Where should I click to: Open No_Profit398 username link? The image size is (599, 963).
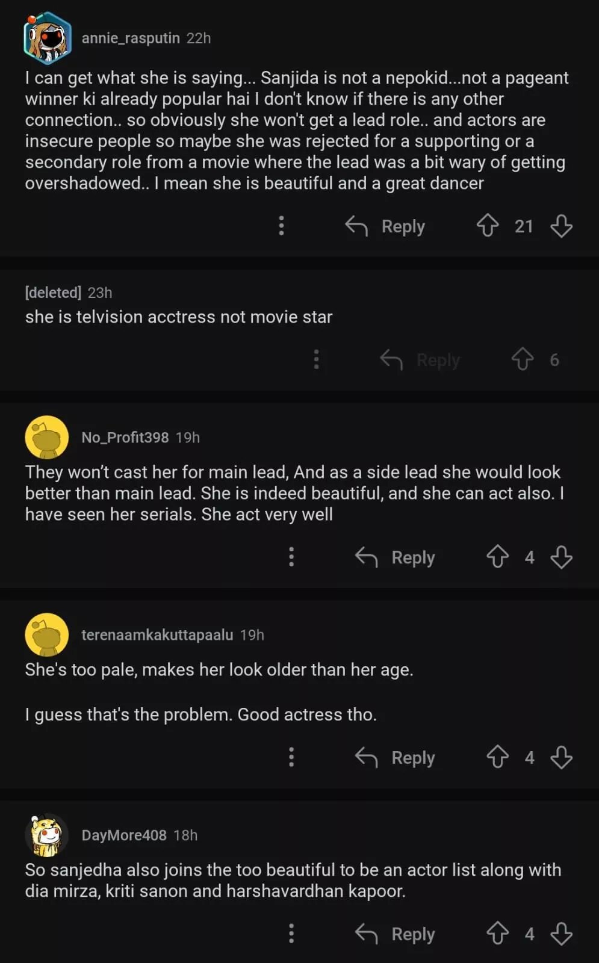[x=125, y=438]
